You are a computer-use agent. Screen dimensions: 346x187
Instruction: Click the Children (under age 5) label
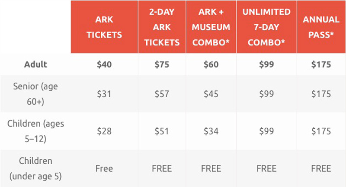35,168
